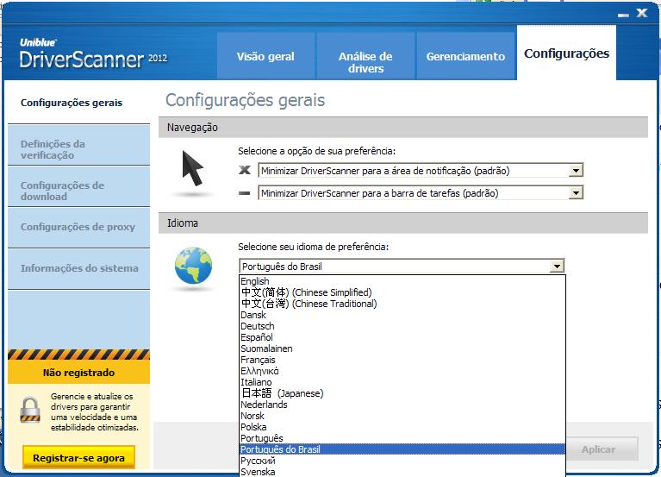Click the Uniblue DriverScanner logo

(93, 53)
